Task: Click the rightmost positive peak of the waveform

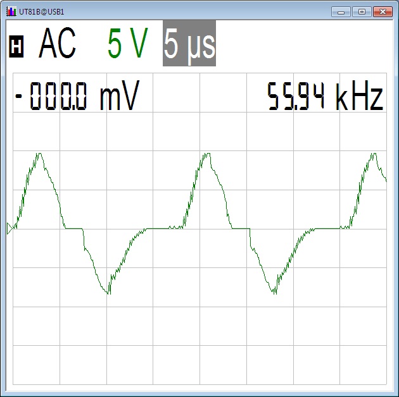Action: pos(373,154)
